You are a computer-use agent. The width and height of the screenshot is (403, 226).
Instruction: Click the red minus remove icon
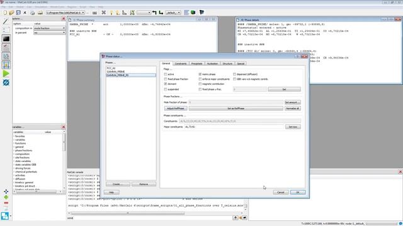pos(6,203)
